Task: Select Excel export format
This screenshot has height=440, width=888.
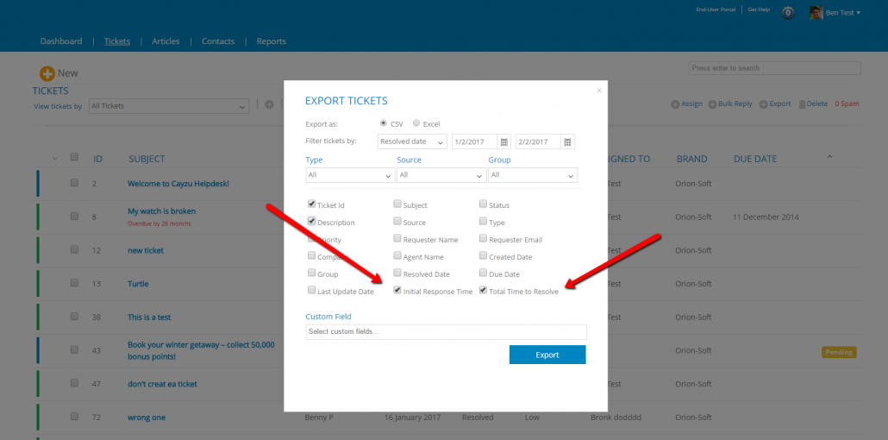Action: [x=416, y=123]
